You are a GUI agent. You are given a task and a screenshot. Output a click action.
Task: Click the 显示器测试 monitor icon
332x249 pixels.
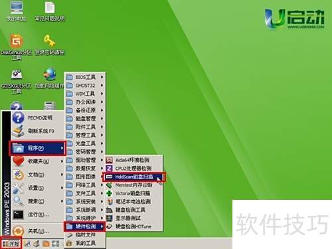[110, 218]
